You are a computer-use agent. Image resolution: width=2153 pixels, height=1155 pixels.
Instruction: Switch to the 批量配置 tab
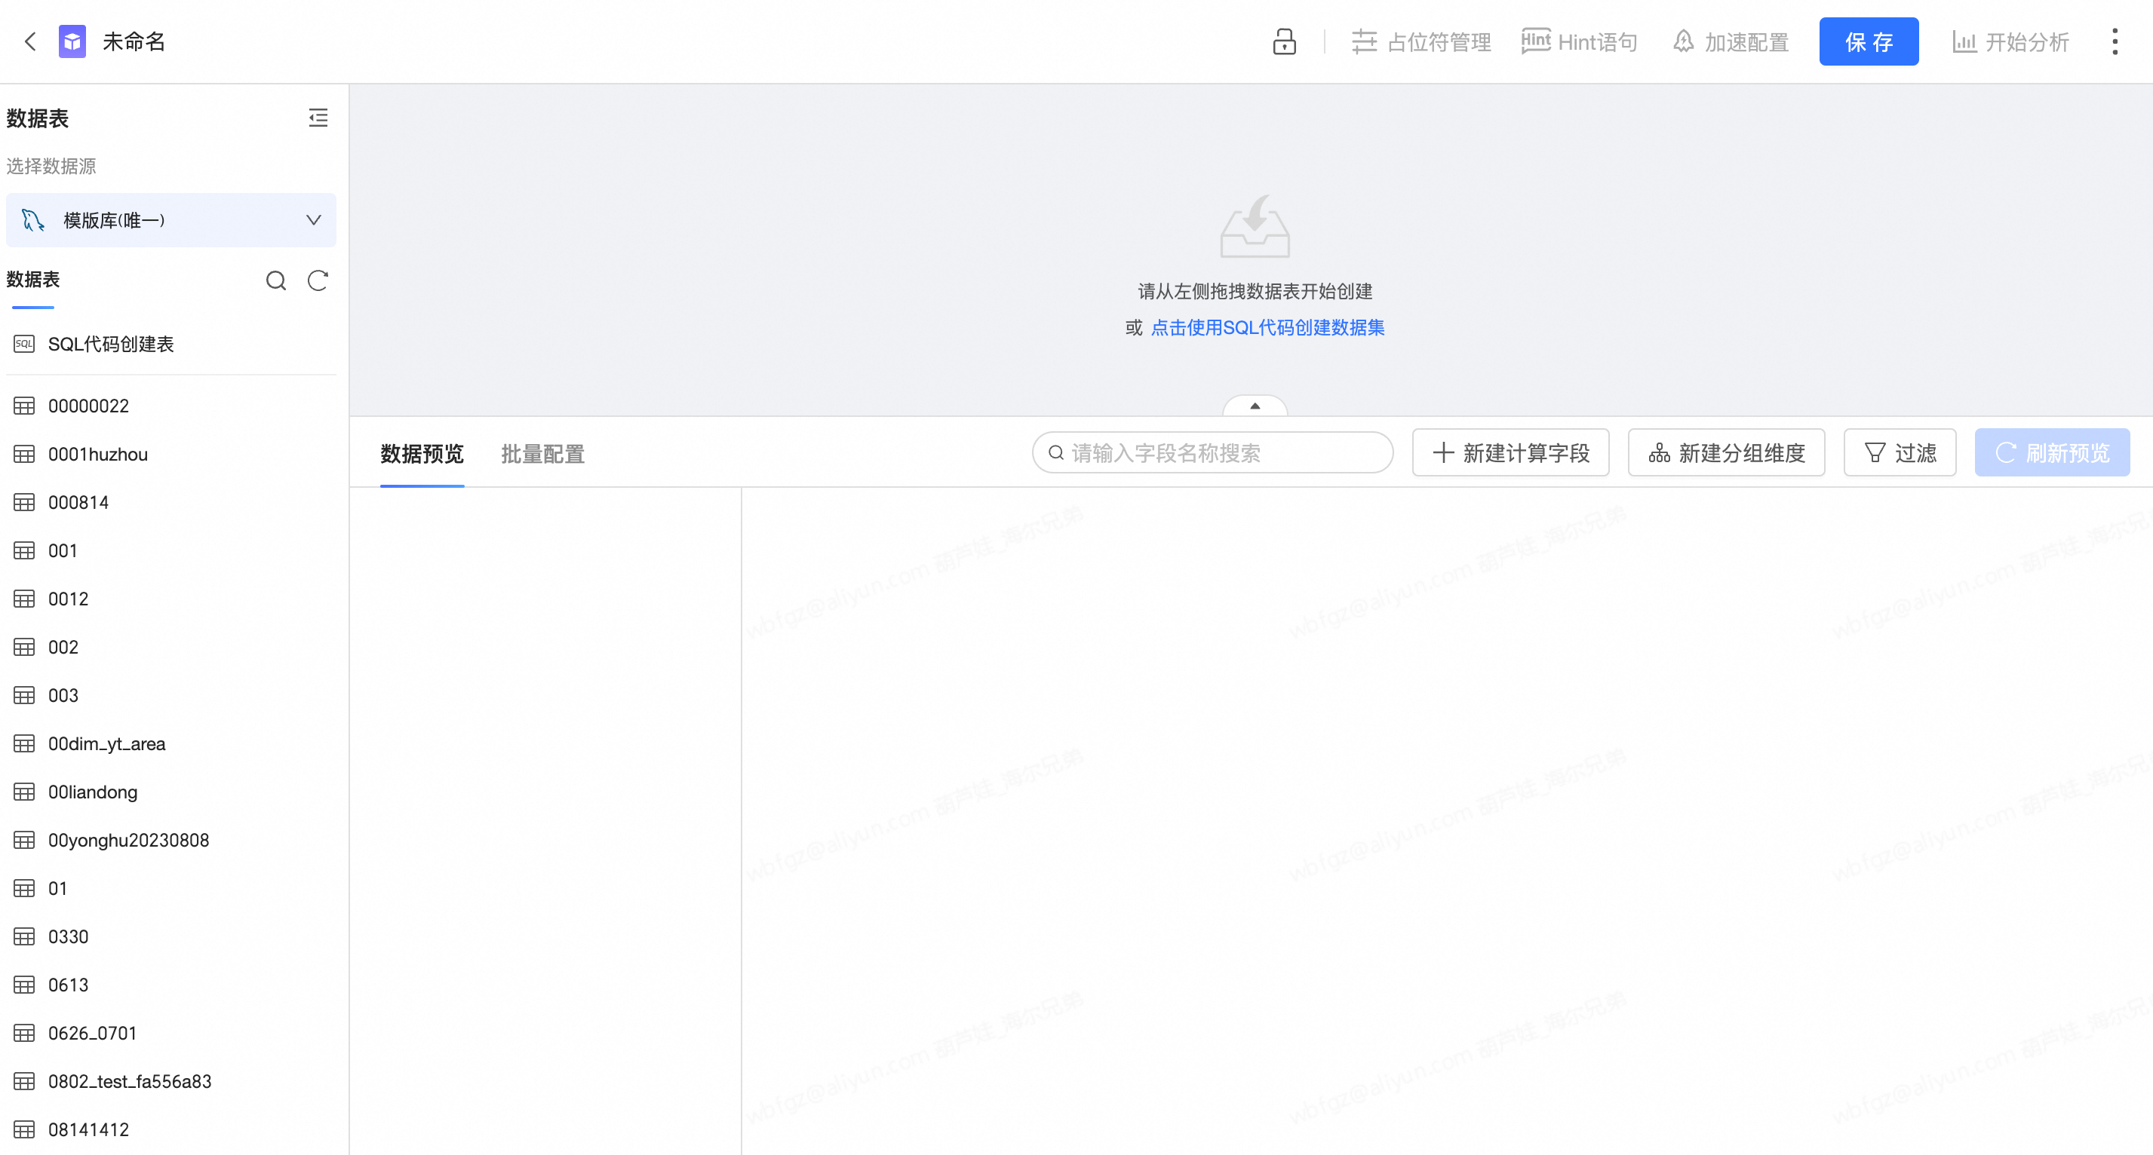[x=542, y=454]
